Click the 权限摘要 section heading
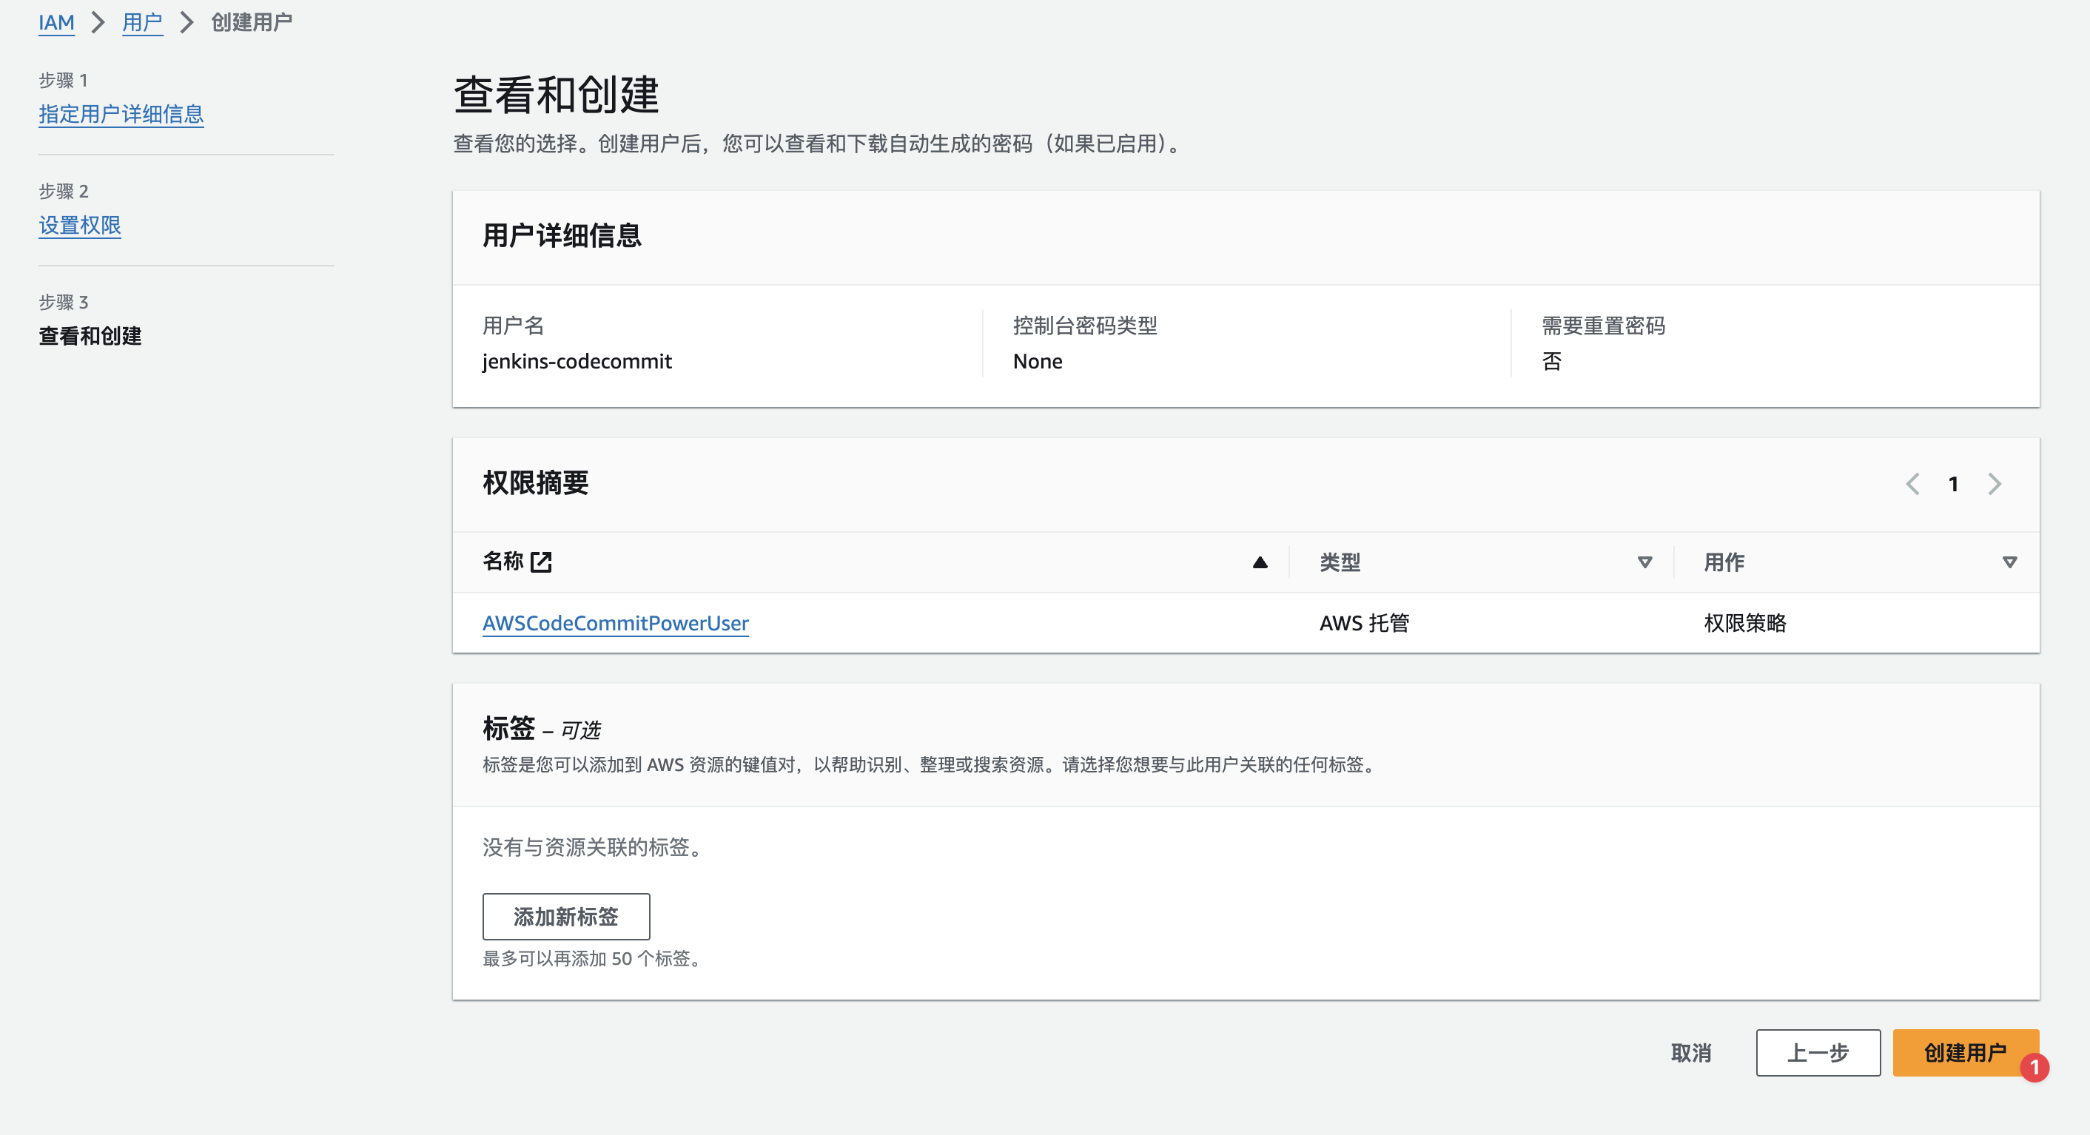This screenshot has width=2090, height=1135. point(536,484)
